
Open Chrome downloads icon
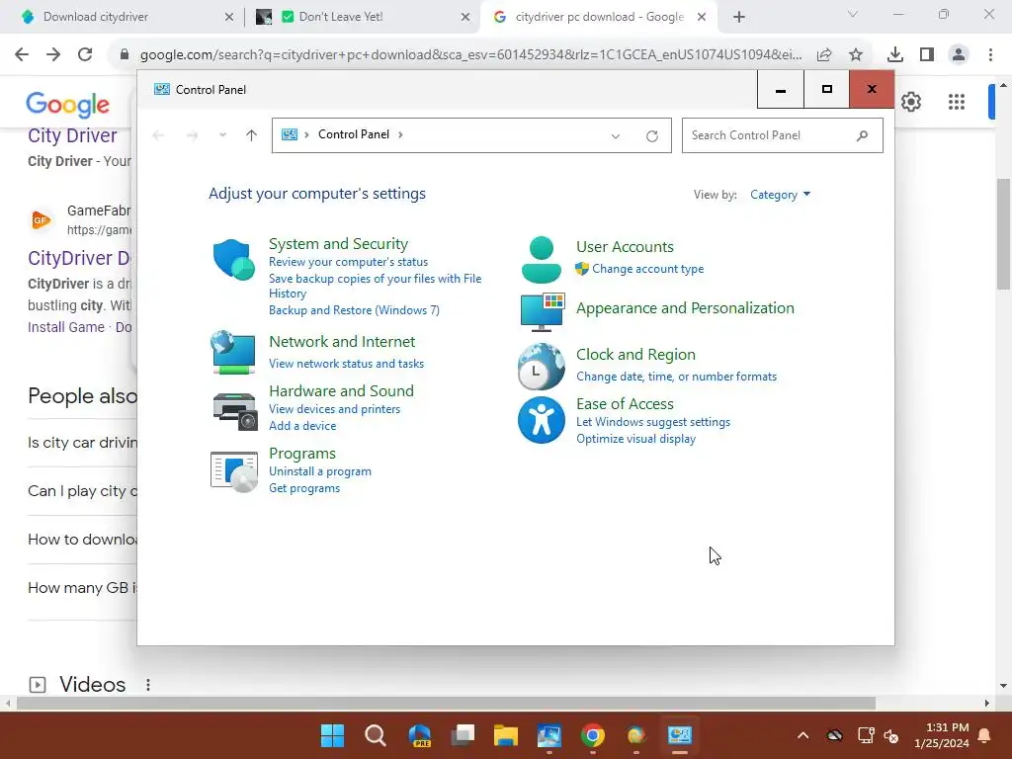click(x=895, y=55)
